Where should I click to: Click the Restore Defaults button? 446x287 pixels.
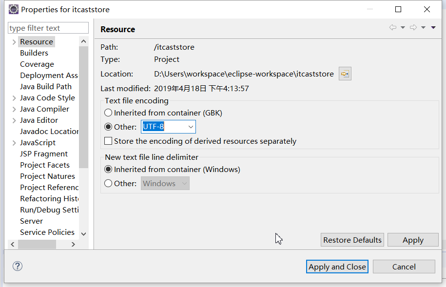pos(352,240)
